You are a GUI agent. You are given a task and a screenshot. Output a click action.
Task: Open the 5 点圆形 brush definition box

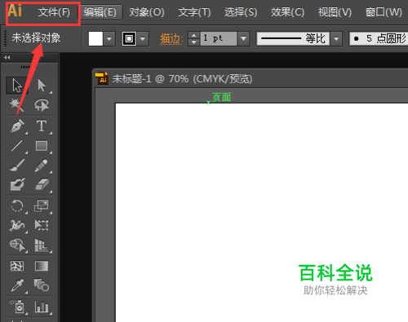pyautogui.click(x=379, y=38)
